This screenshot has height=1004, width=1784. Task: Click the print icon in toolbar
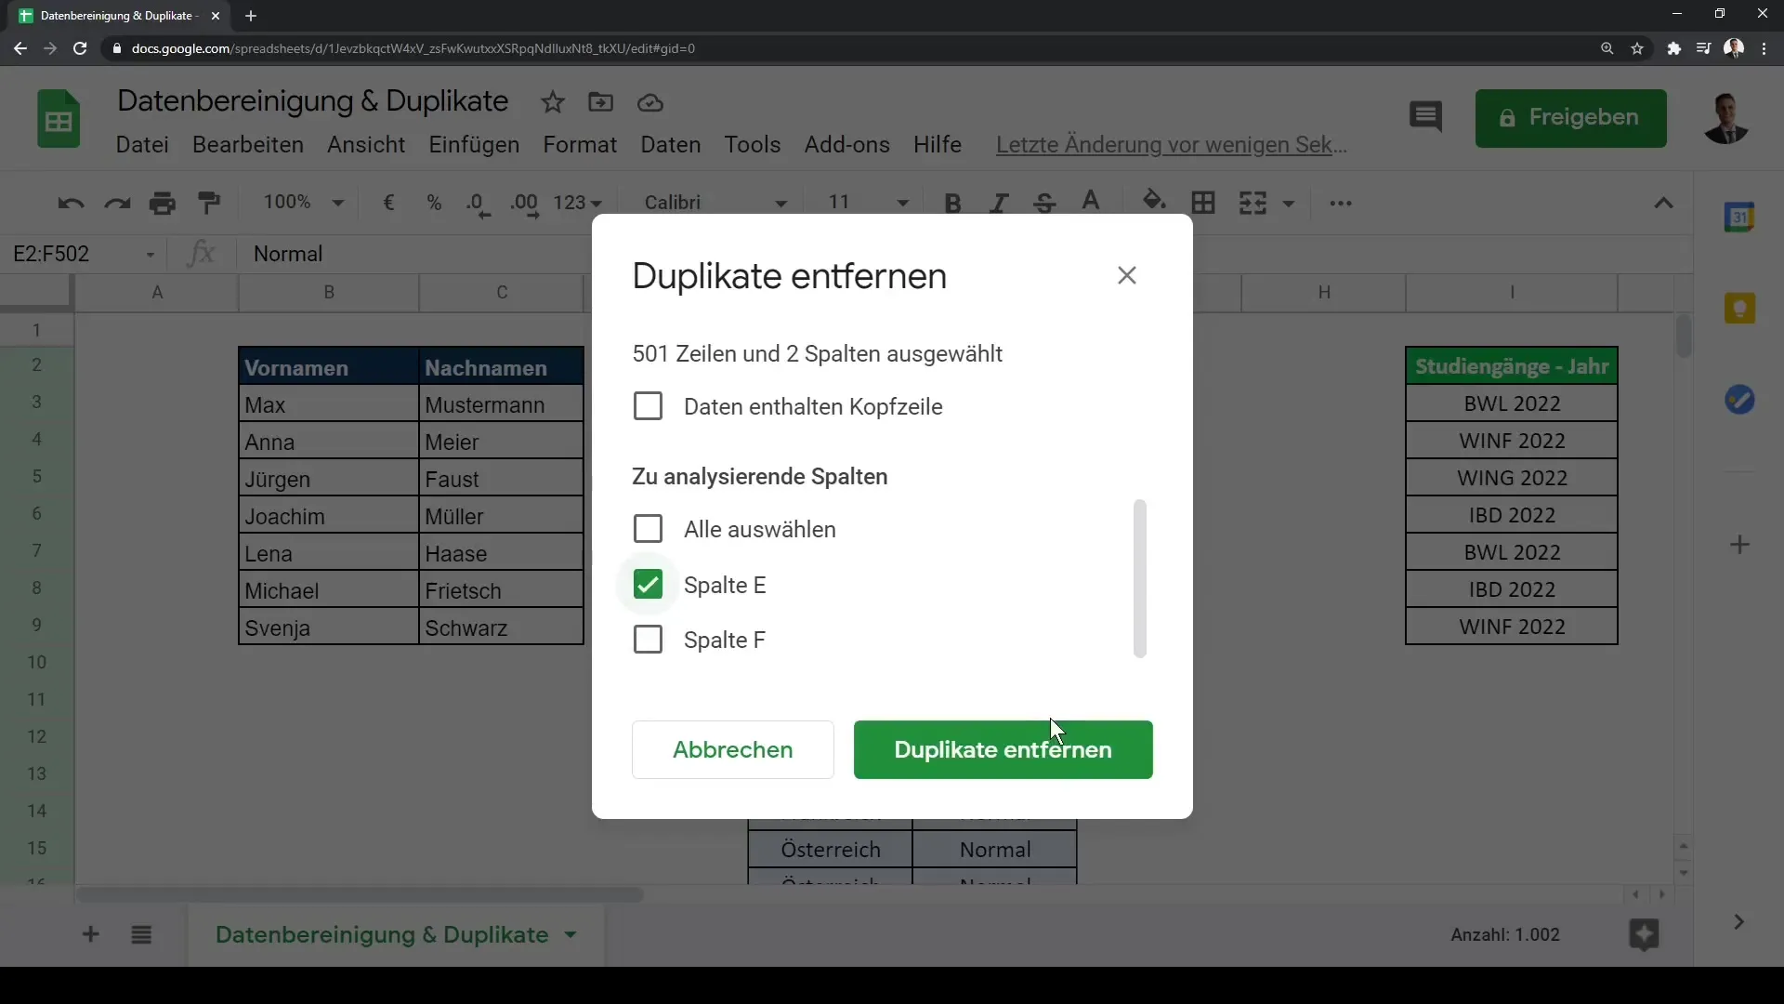163,203
